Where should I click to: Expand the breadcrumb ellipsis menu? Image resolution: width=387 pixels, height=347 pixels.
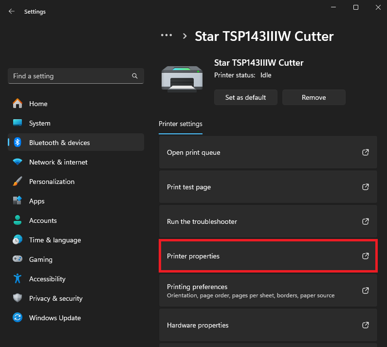tap(166, 36)
